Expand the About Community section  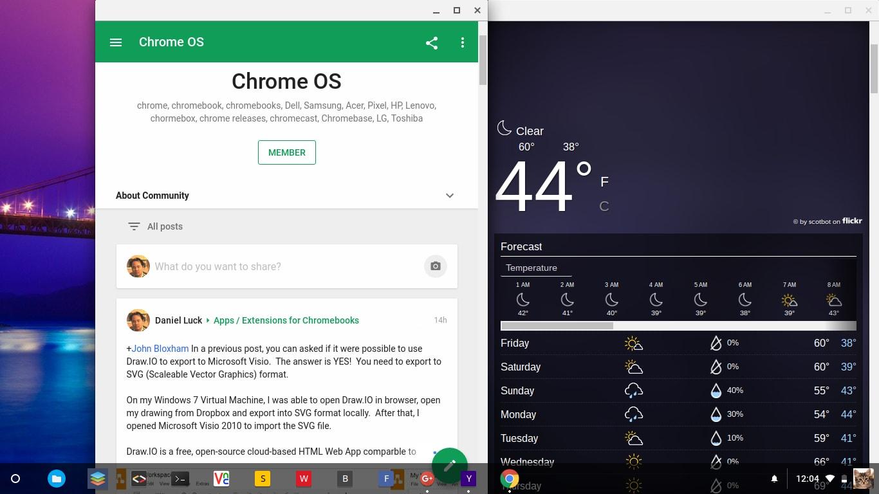[x=449, y=196]
